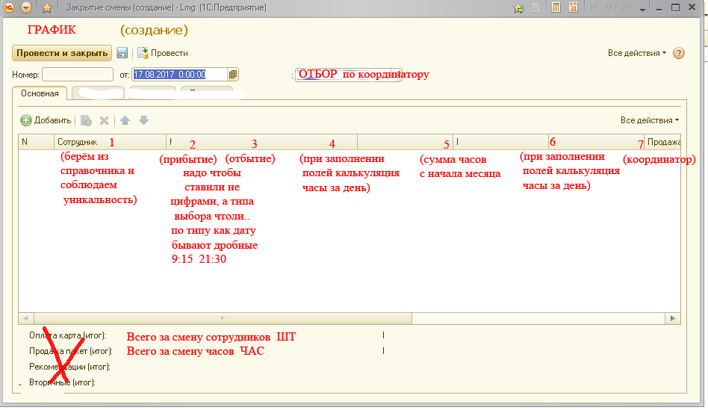Screen dimensions: 708x410
Task: Click 'Добавить' to add a row
Action: pyautogui.click(x=46, y=120)
